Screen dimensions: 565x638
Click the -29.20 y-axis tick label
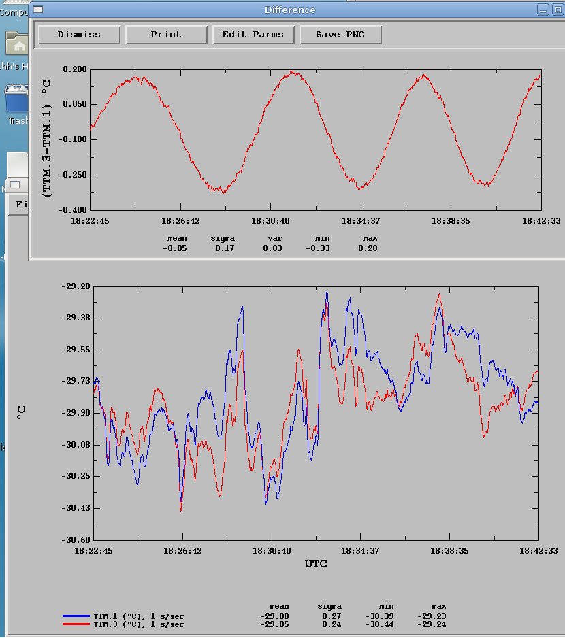click(x=76, y=286)
